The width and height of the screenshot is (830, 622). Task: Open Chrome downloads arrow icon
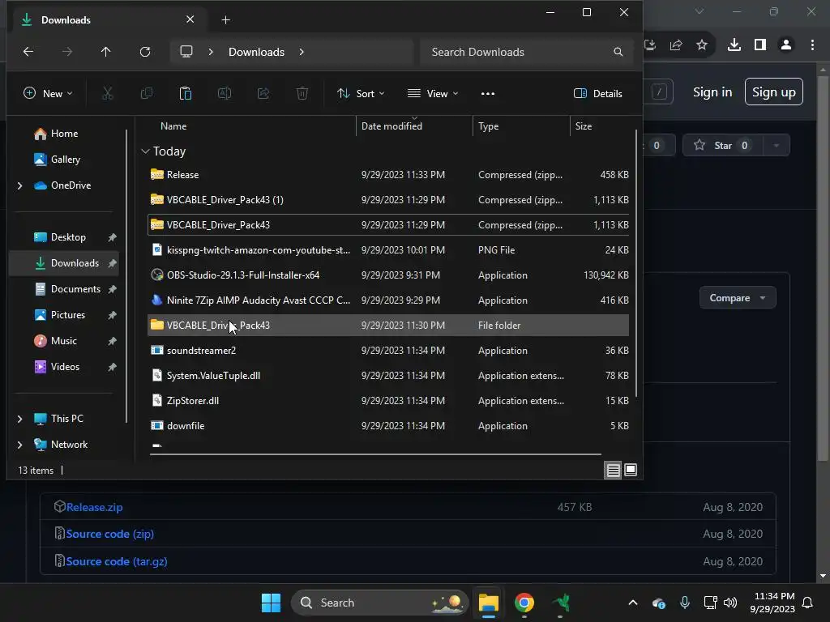coord(734,45)
